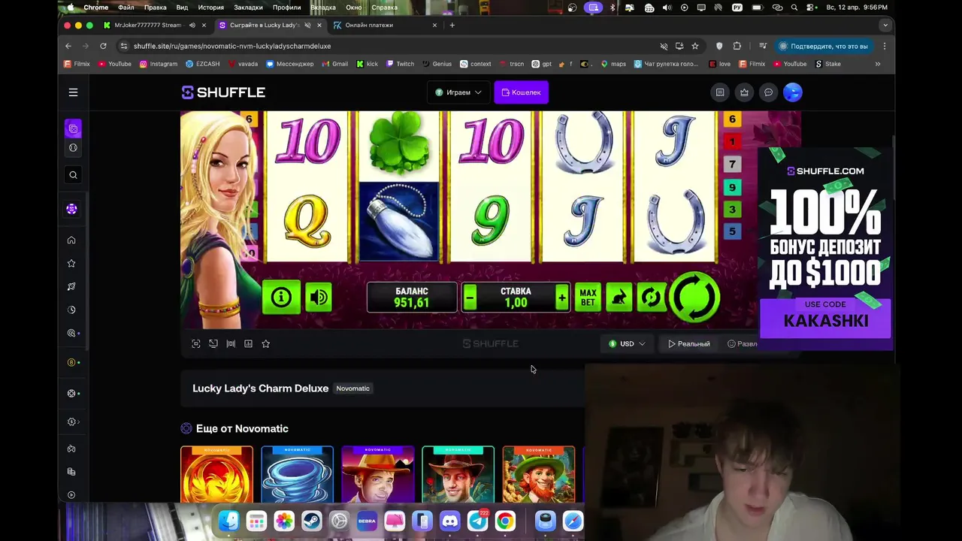Increase bet with plus button

coord(561,298)
